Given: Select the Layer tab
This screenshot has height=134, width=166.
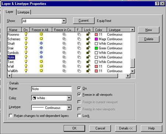Looking at the screenshot, I should pyautogui.click(x=10, y=12).
